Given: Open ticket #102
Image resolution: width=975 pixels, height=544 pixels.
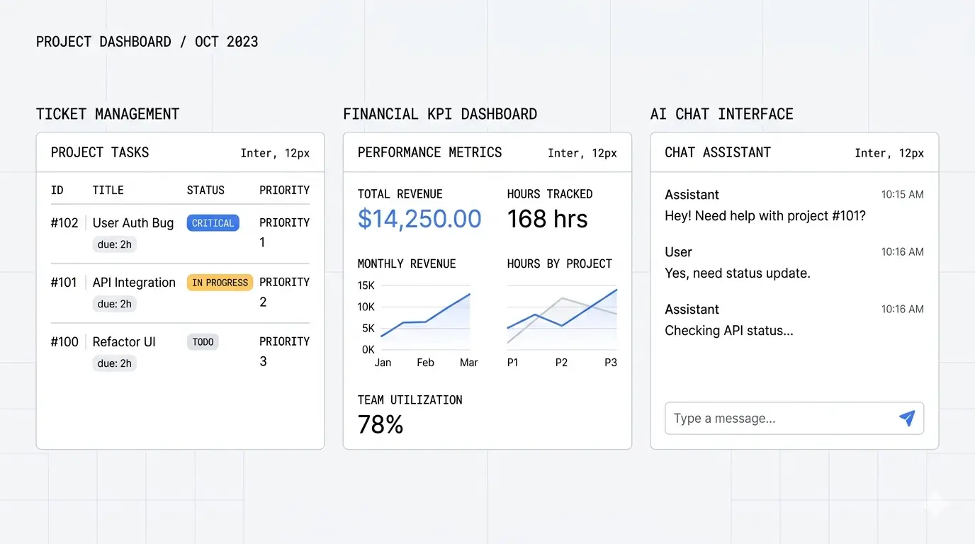Looking at the screenshot, I should point(64,223).
